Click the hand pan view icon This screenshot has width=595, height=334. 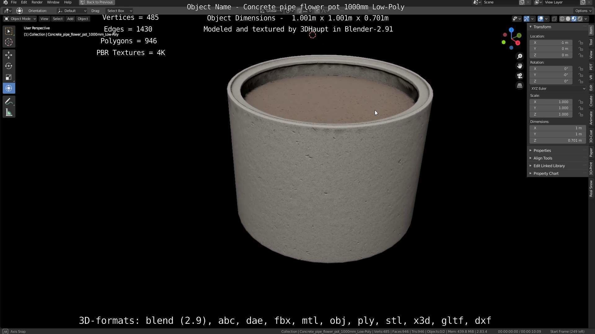click(x=520, y=66)
